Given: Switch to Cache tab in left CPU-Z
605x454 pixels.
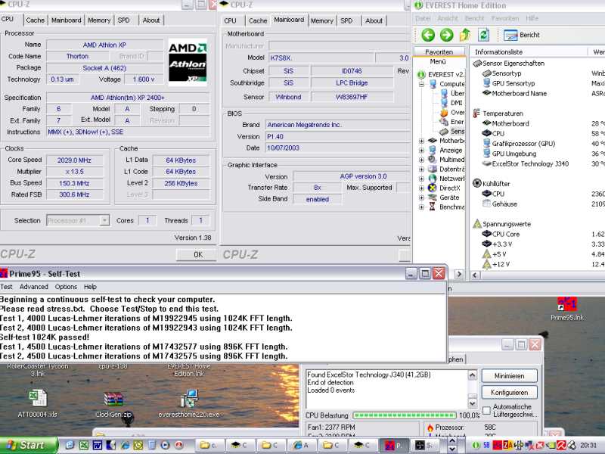Looking at the screenshot, I should coord(35,20).
